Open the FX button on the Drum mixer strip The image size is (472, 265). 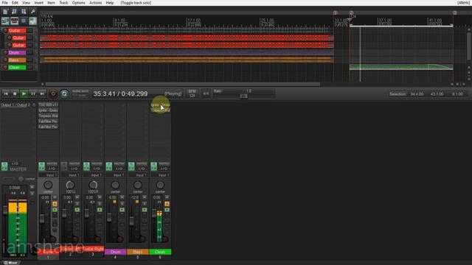109,166
